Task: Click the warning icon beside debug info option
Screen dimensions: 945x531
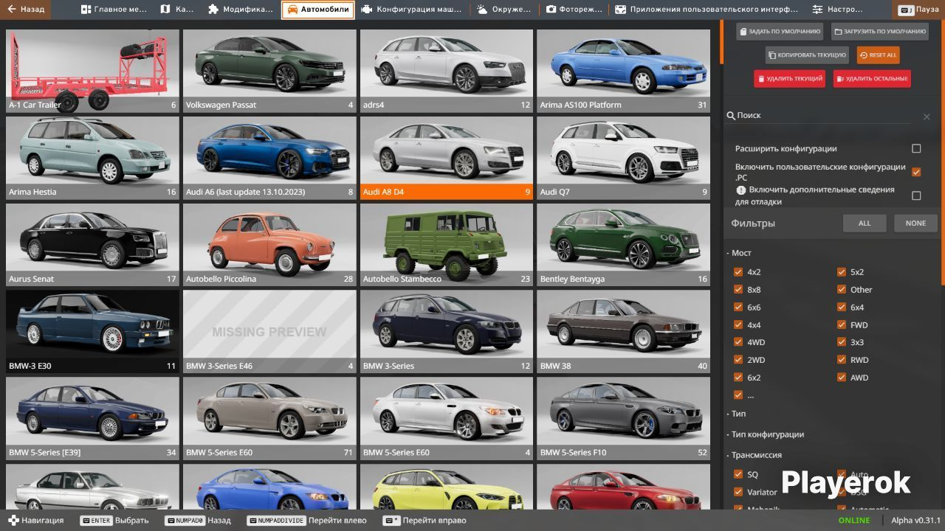Action: click(x=740, y=190)
